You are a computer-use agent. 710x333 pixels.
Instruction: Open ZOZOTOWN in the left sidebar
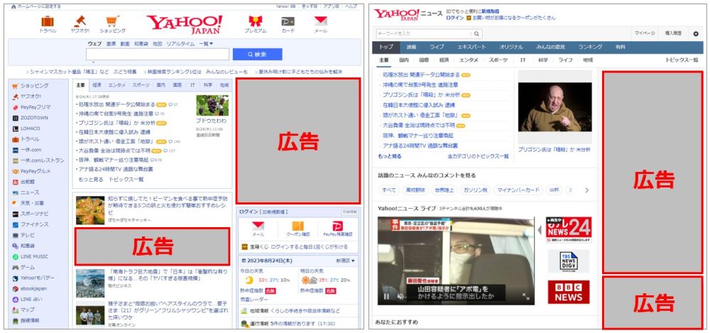30,118
